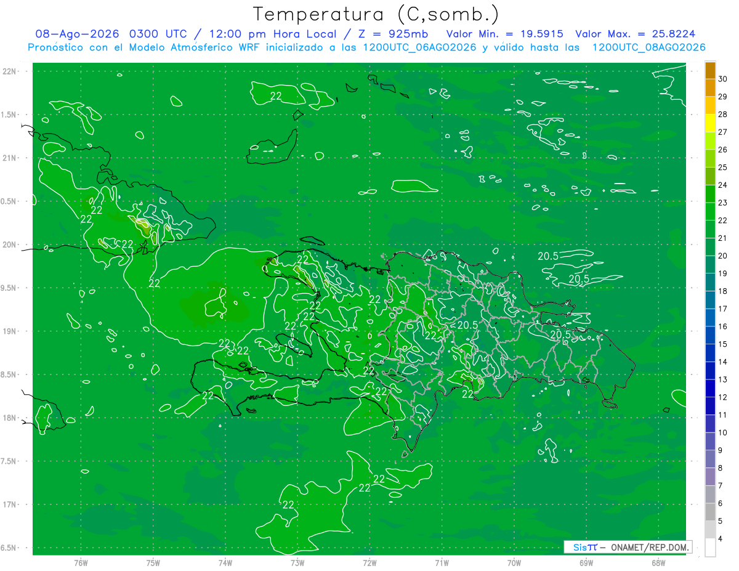Screen dimensions: 739x571
Task: Click the "26" value on color scale
Action: pyautogui.click(x=722, y=150)
